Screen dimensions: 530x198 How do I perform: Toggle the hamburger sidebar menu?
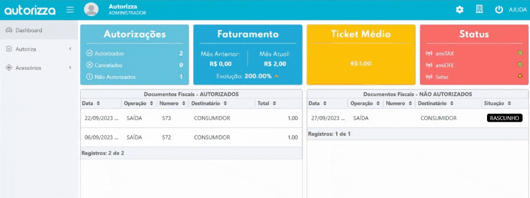[x=70, y=10]
